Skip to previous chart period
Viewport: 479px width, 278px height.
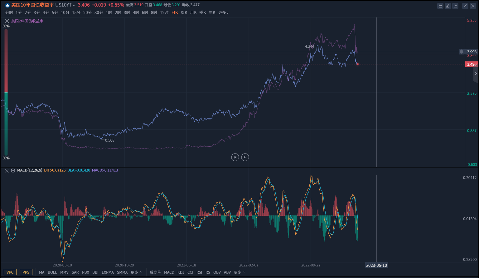tap(235, 157)
